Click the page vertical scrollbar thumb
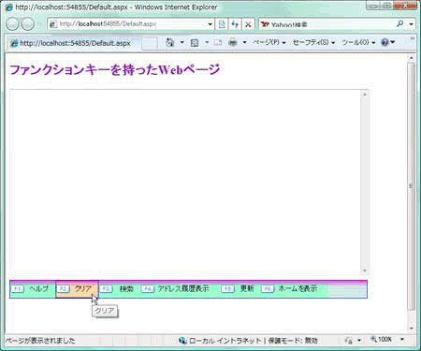 [x=411, y=186]
